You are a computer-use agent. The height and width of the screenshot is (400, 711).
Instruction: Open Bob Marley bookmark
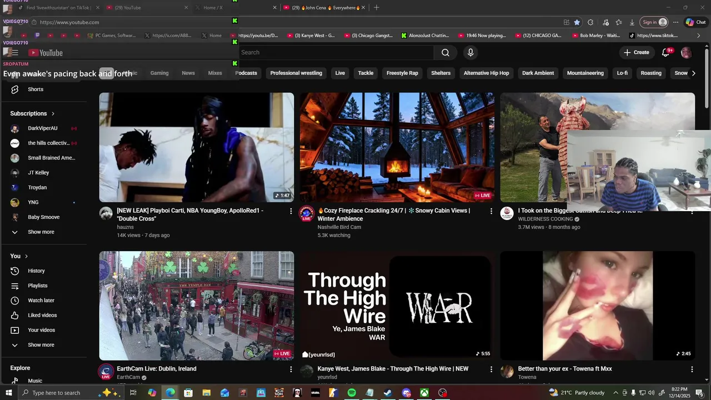595,36
